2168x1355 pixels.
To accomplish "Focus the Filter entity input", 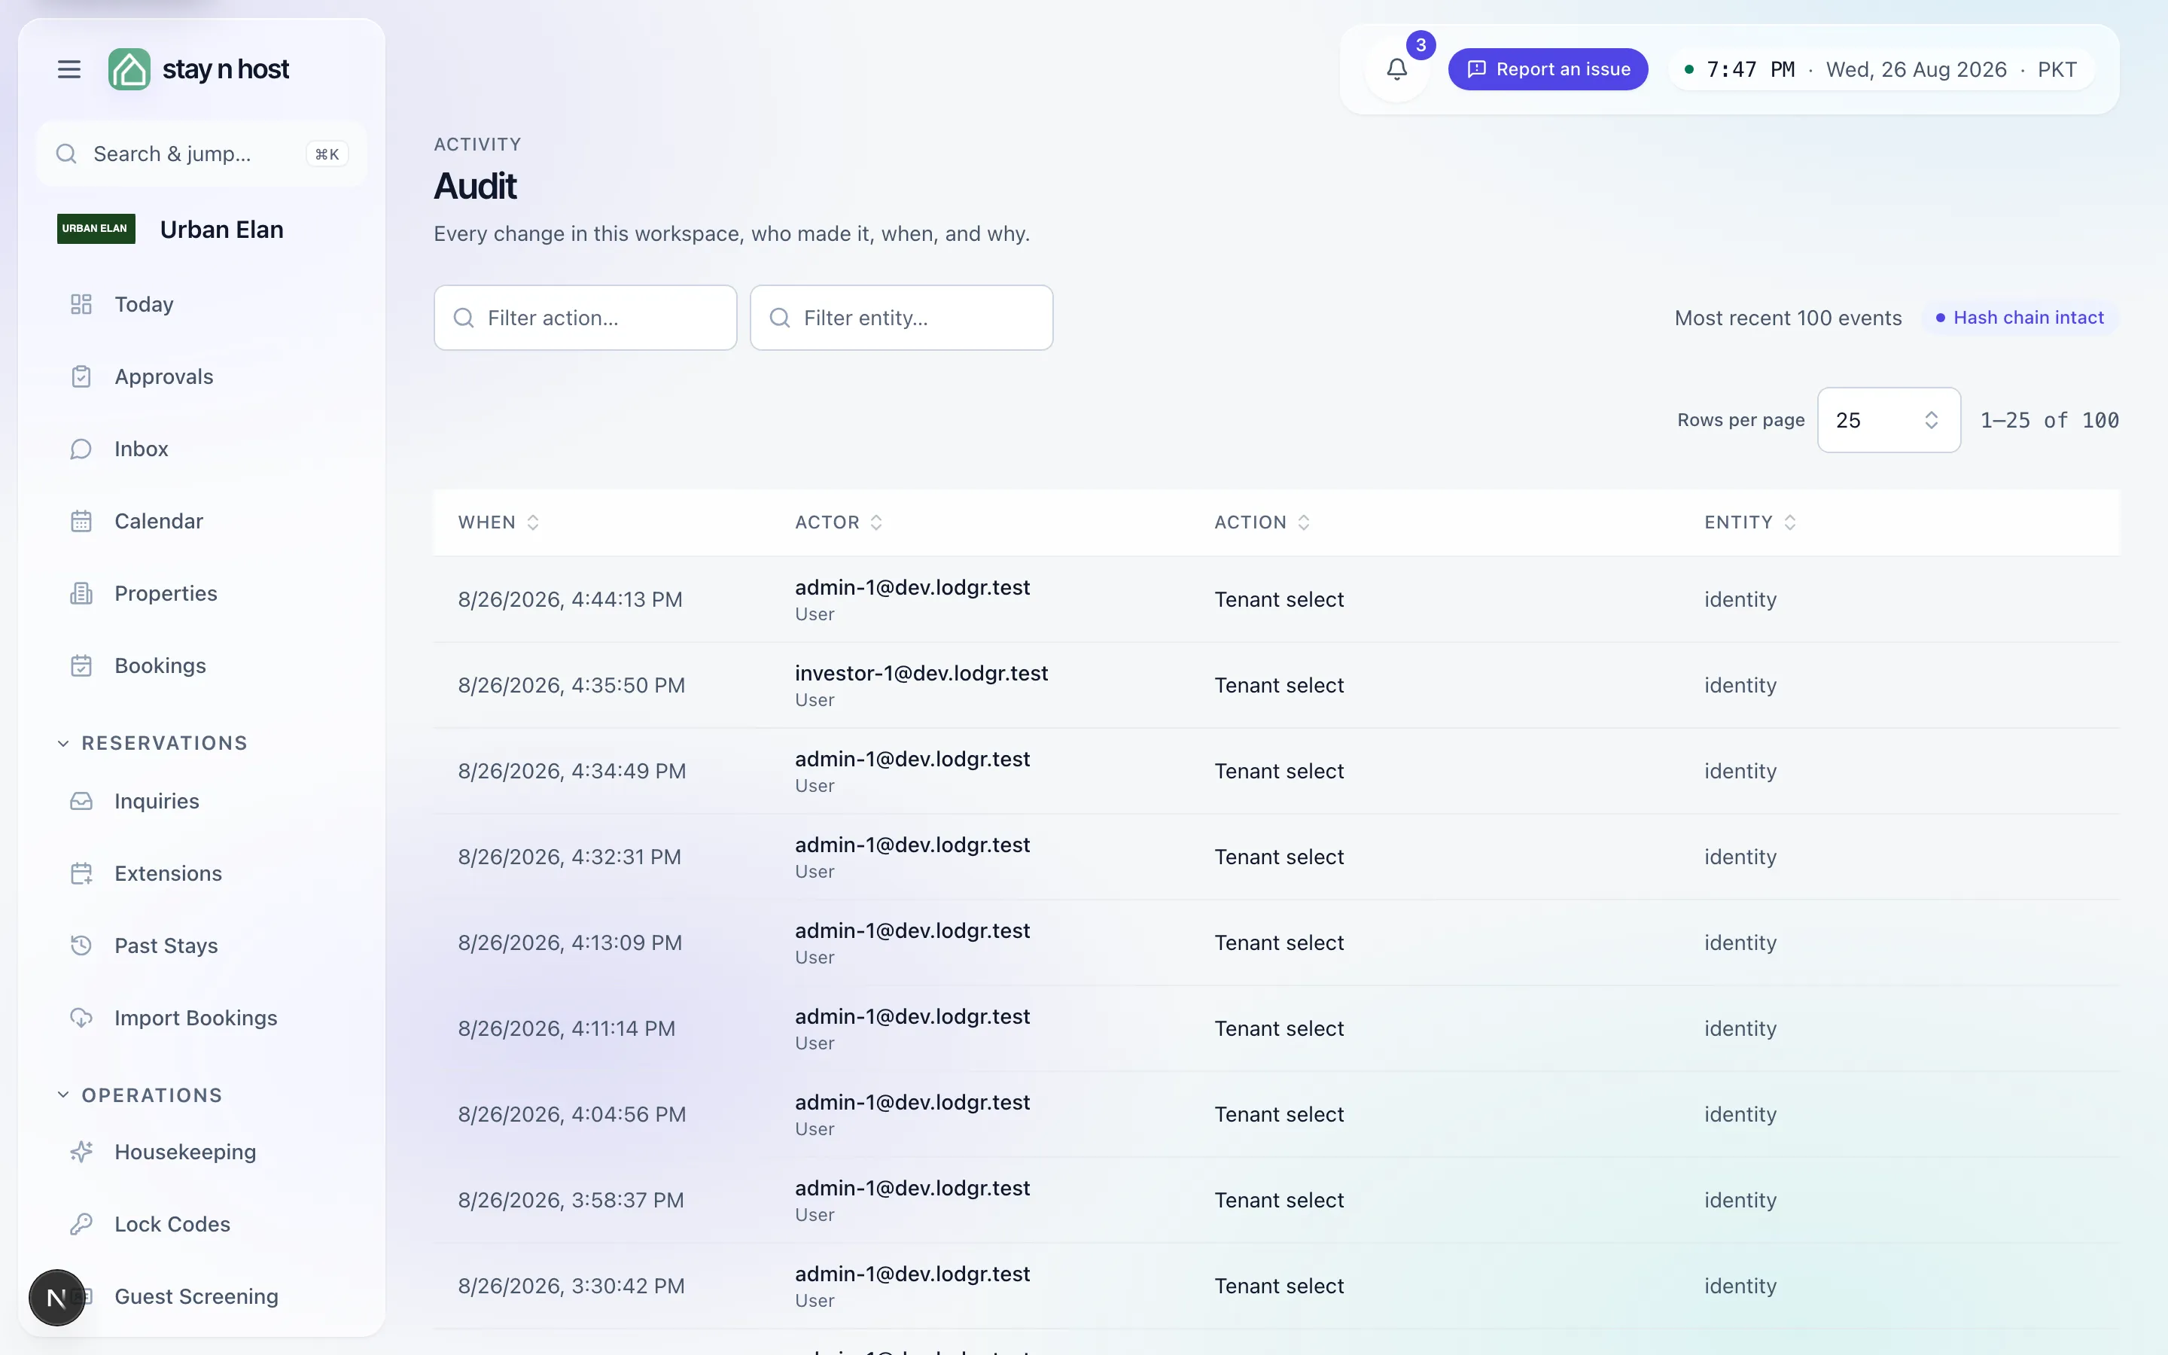I will 901,318.
